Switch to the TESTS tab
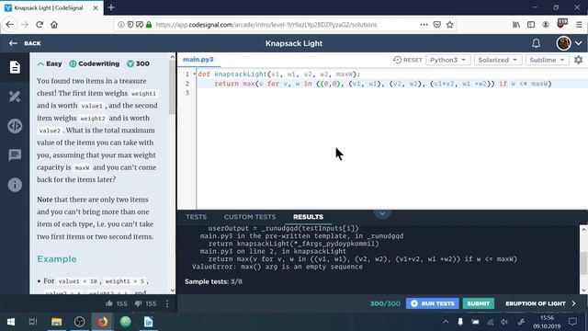 pyautogui.click(x=196, y=217)
